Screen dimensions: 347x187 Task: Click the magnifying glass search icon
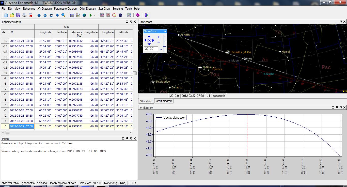pos(64,15)
